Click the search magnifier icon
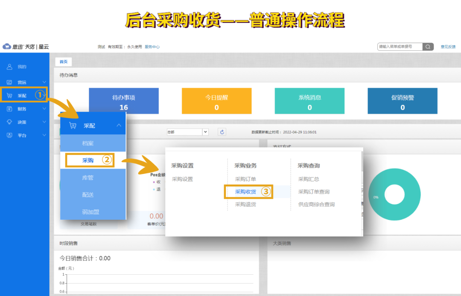461x296 pixels. coord(427,46)
